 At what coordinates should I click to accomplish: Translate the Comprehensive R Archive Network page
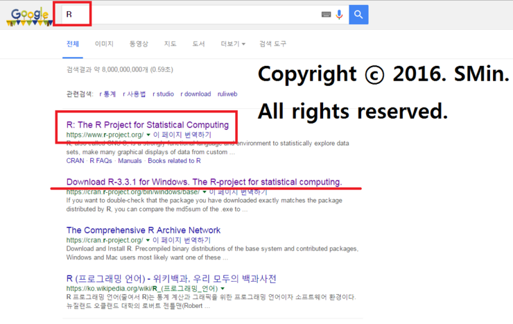click(182, 240)
